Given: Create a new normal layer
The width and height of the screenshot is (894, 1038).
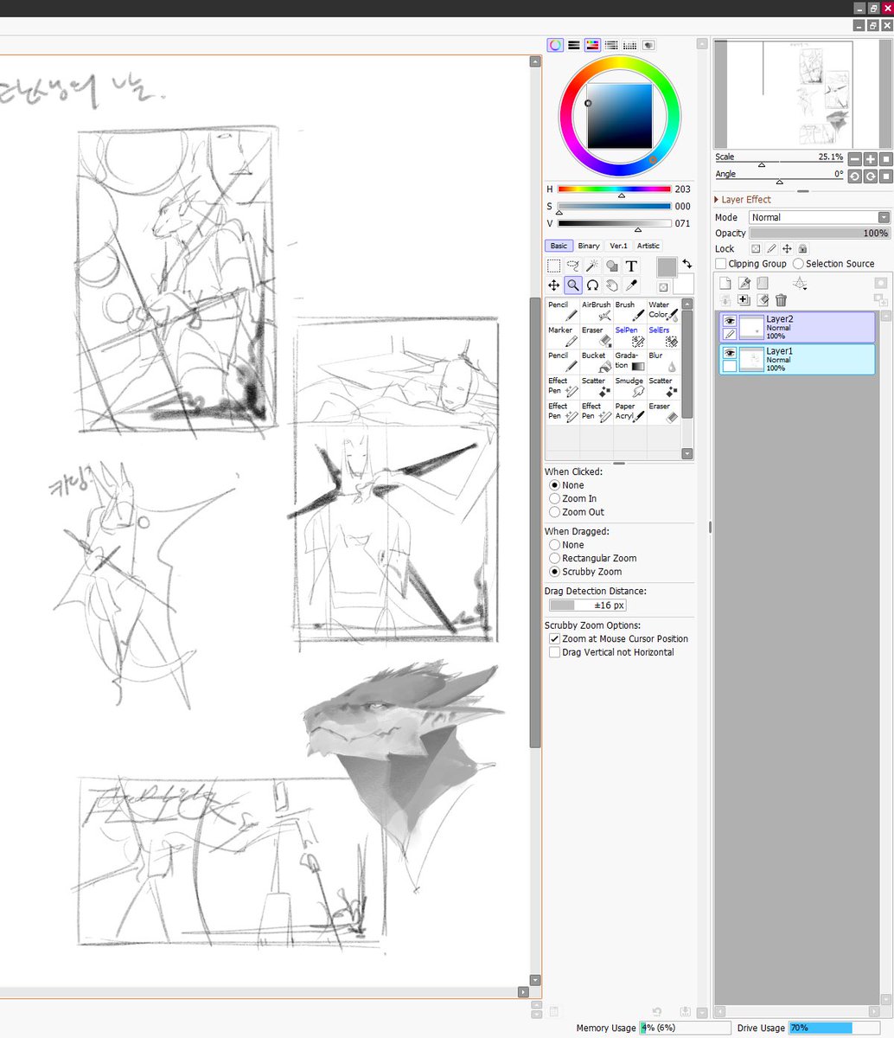Looking at the screenshot, I should 725,283.
